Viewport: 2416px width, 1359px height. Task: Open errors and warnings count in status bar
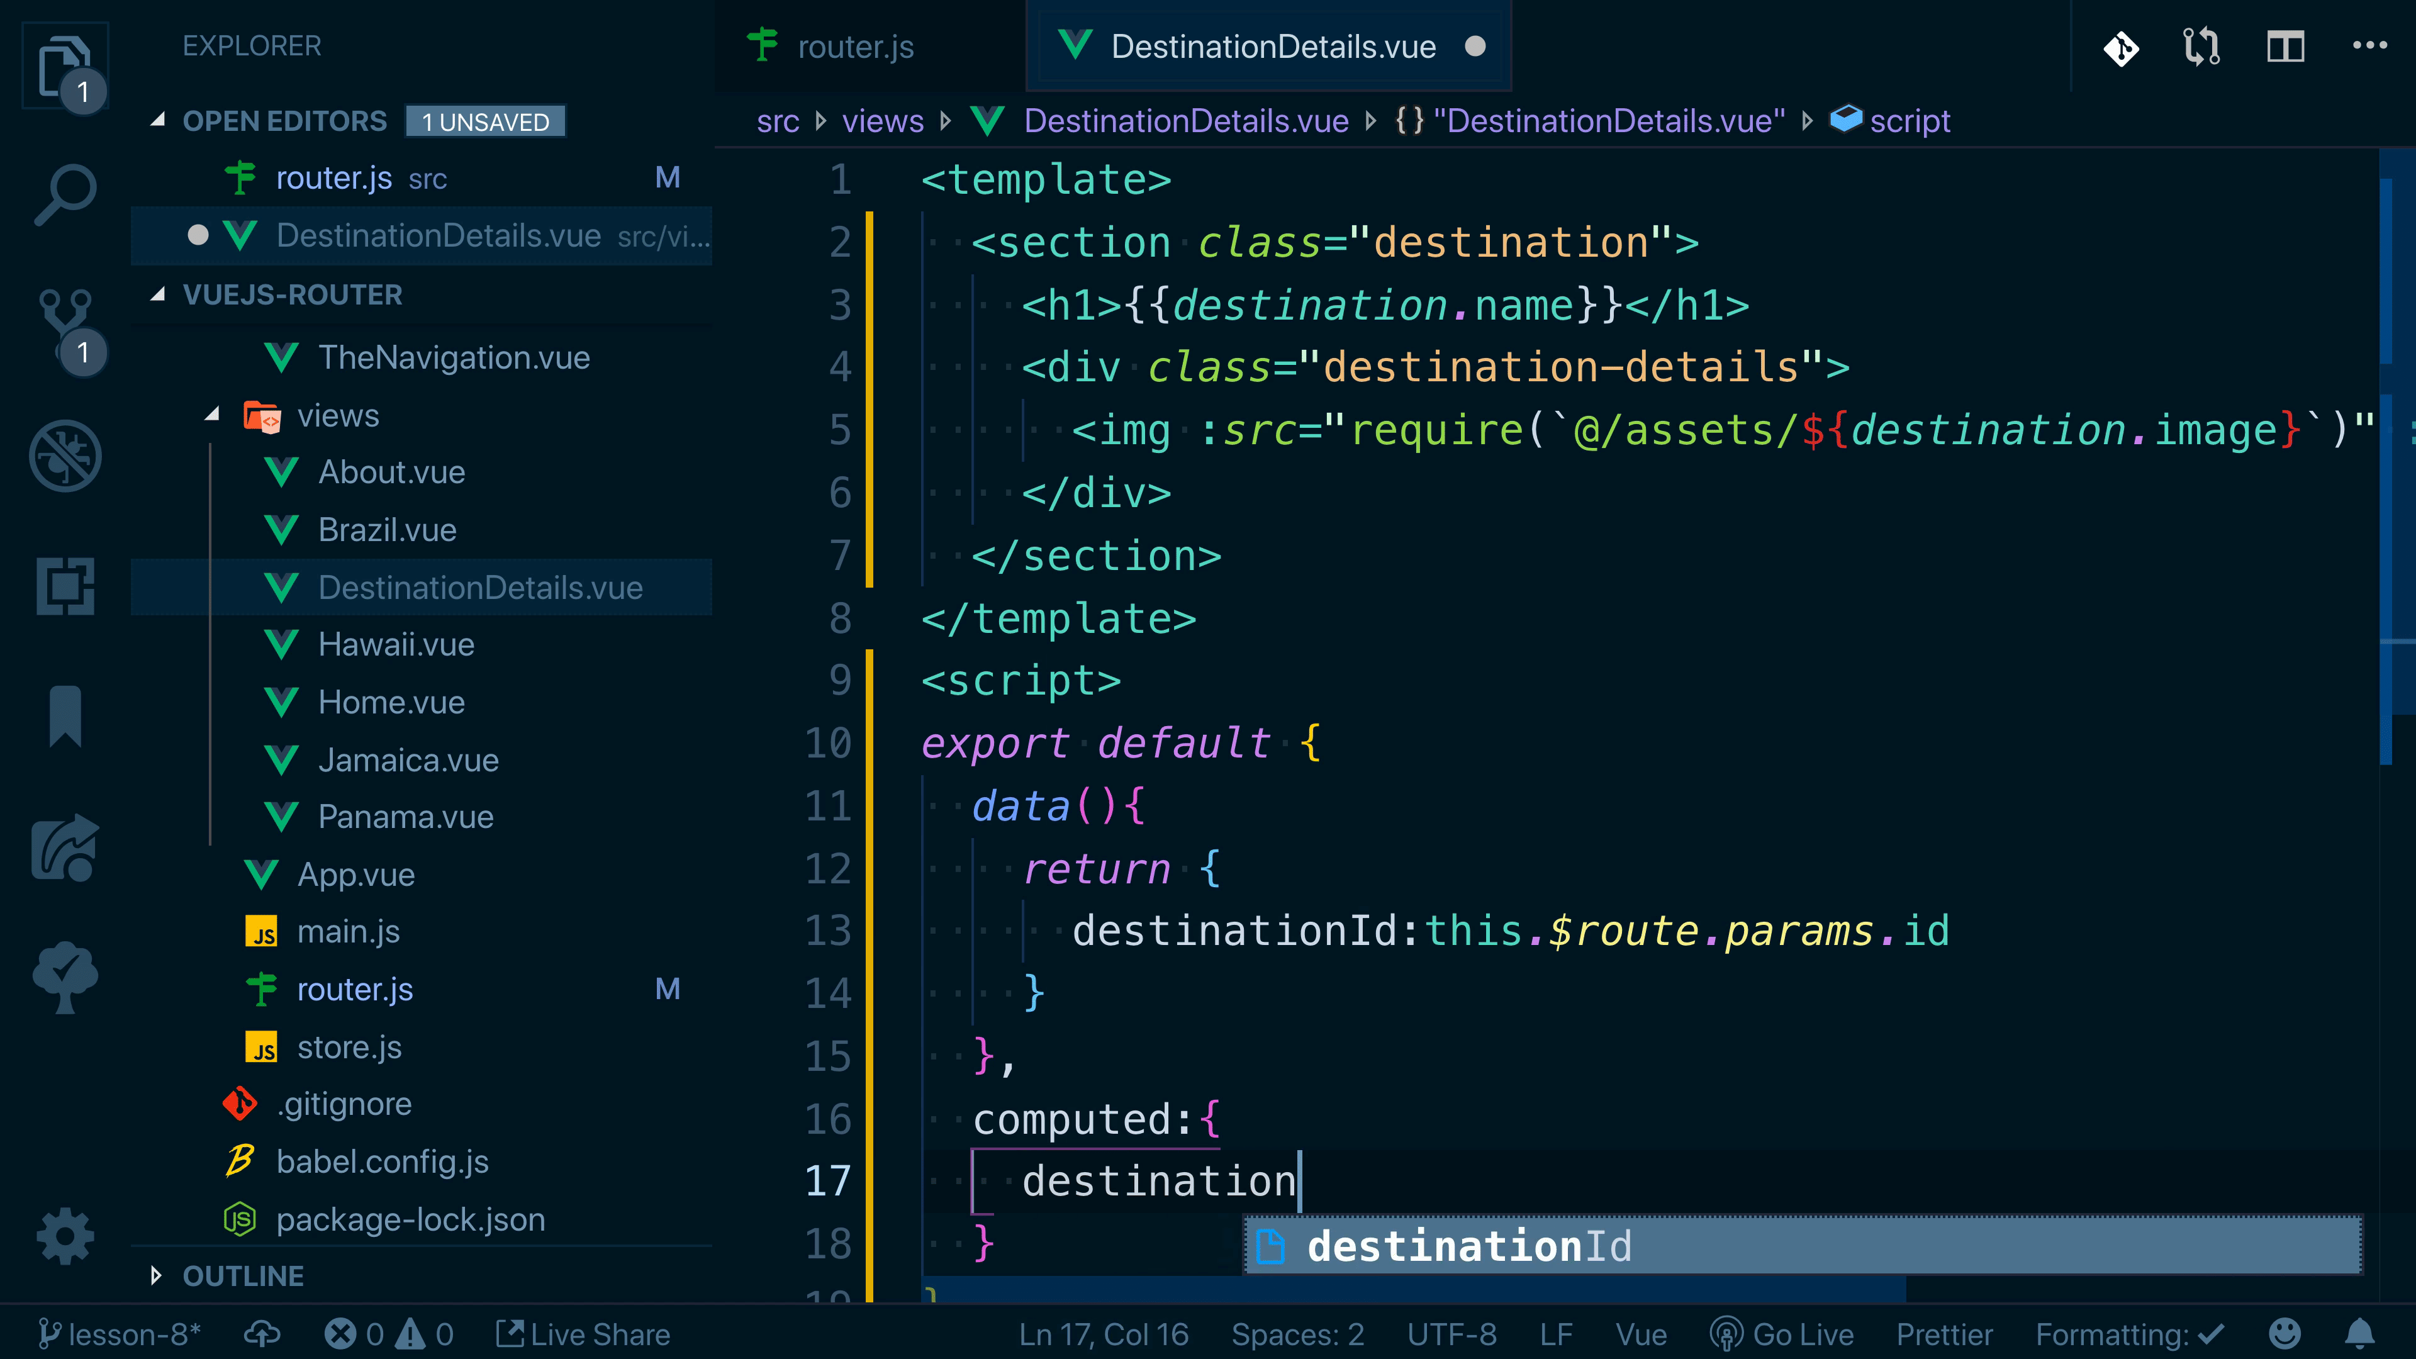[x=389, y=1334]
